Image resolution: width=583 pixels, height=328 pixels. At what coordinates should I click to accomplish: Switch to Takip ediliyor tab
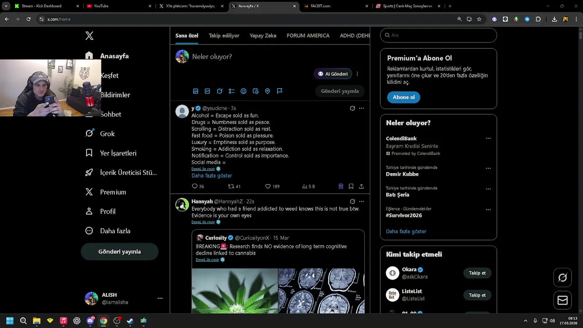(x=224, y=36)
